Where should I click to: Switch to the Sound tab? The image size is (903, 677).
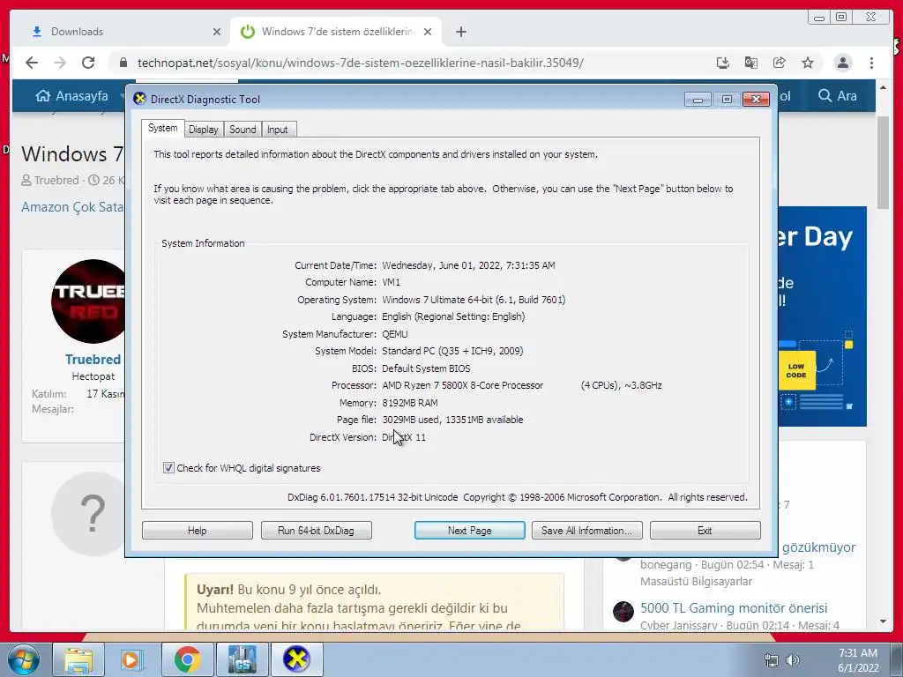[x=243, y=130]
